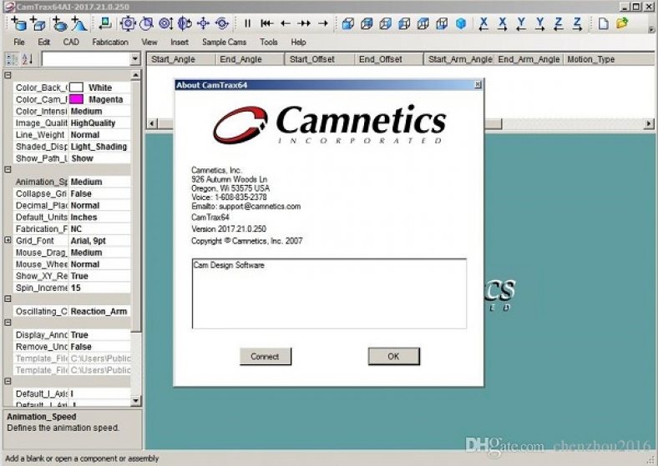Click table horizontal scrollbar right arrow
The height and width of the screenshot is (466, 658).
pos(649,123)
